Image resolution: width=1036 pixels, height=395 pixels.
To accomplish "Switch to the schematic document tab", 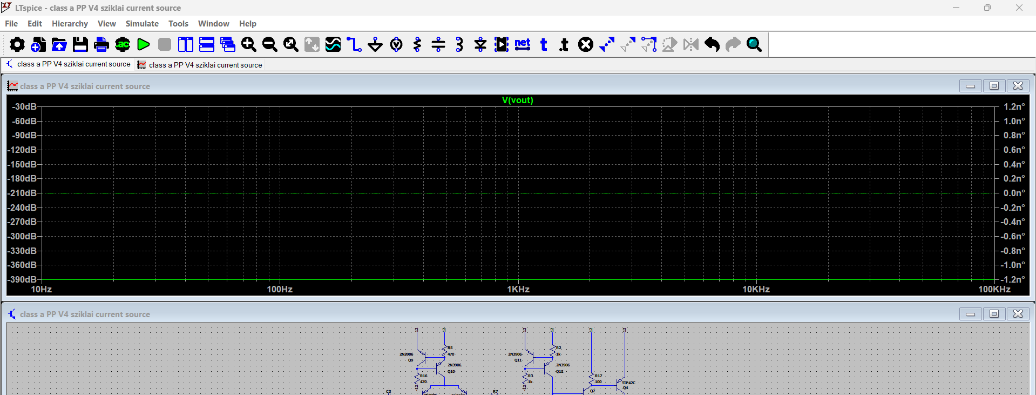I will [x=68, y=64].
